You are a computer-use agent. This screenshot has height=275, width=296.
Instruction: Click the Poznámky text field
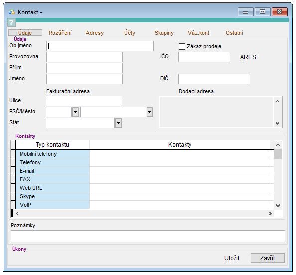point(148,236)
